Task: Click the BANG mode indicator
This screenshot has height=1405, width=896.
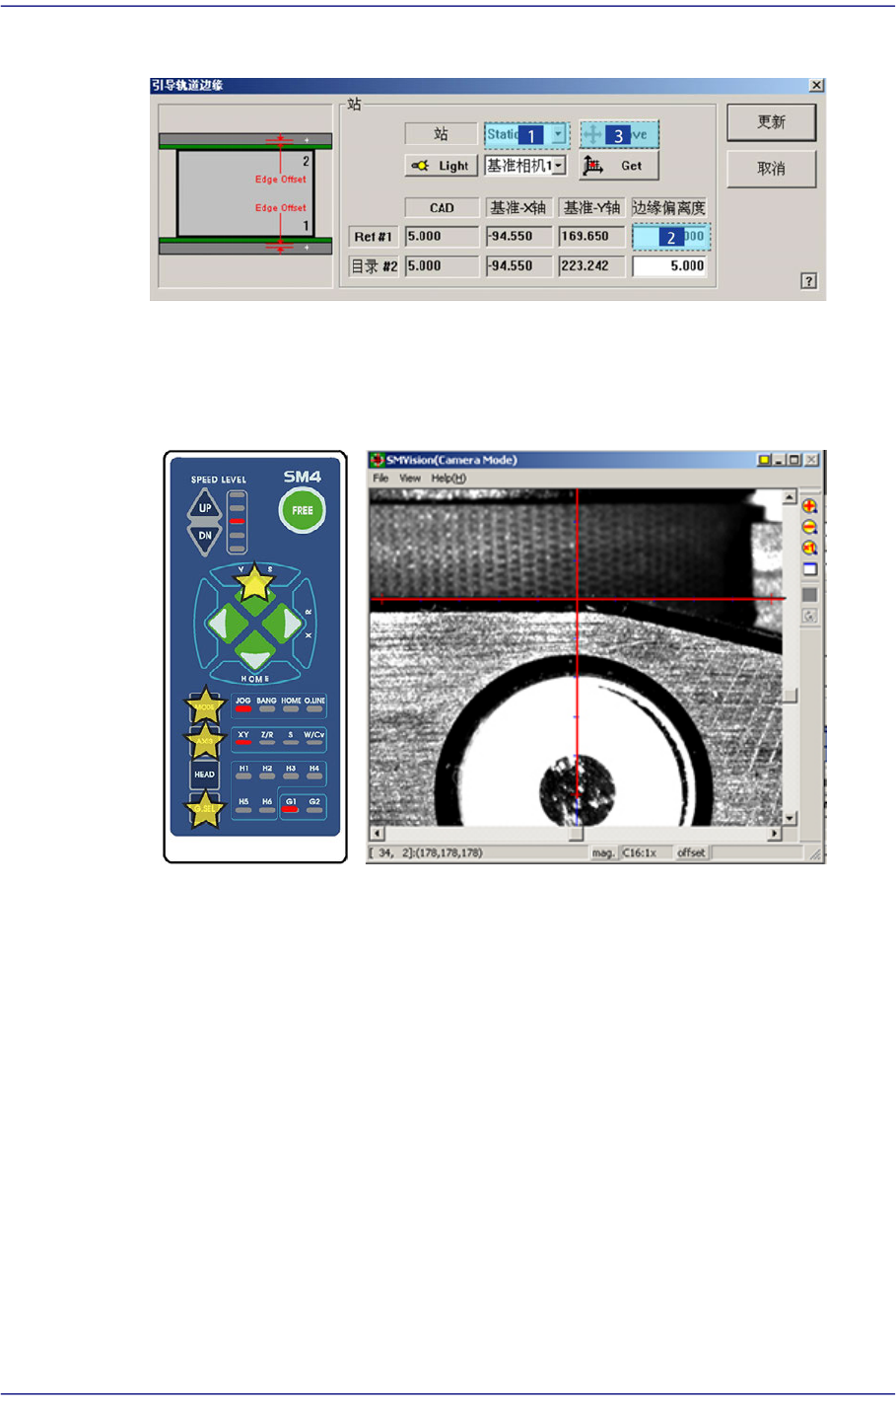Action: point(267,704)
